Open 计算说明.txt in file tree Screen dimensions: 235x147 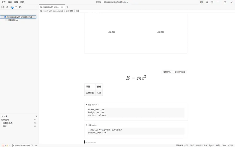13,20
